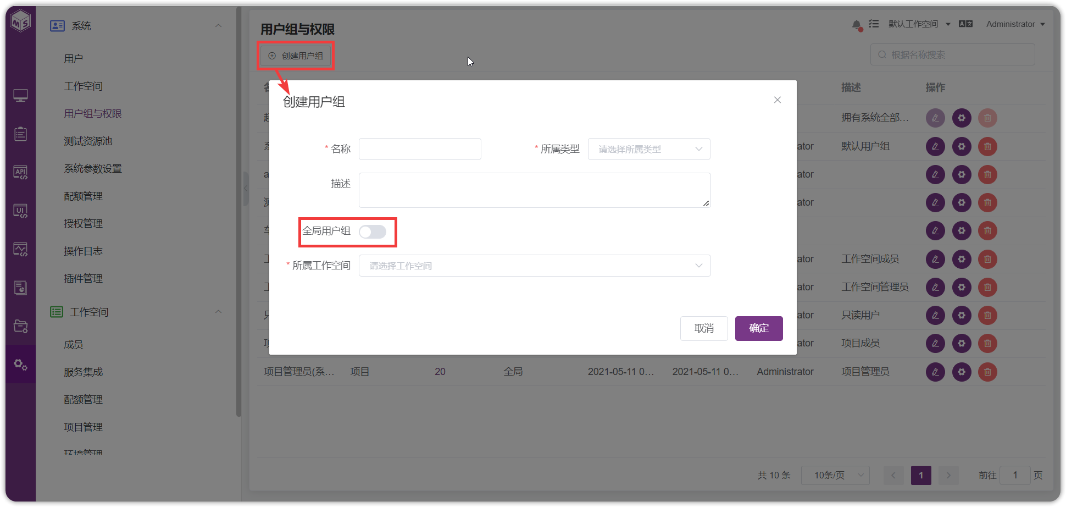This screenshot has height=507, width=1066.
Task: Click the MeterSphere logo icon
Action: click(x=20, y=21)
